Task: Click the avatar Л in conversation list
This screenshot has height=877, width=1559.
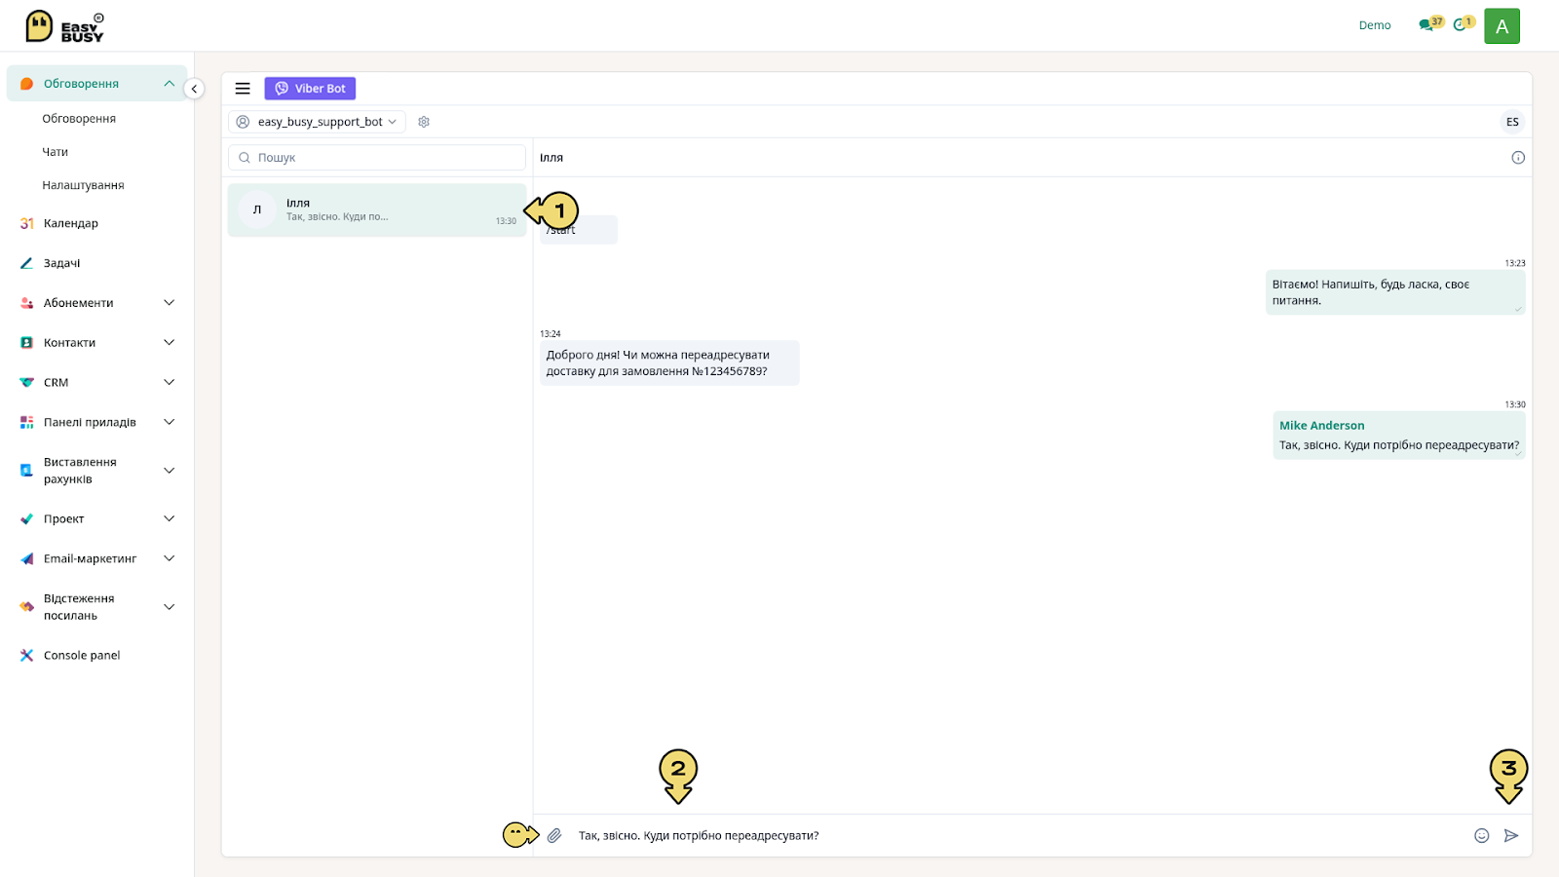Action: pyautogui.click(x=257, y=210)
